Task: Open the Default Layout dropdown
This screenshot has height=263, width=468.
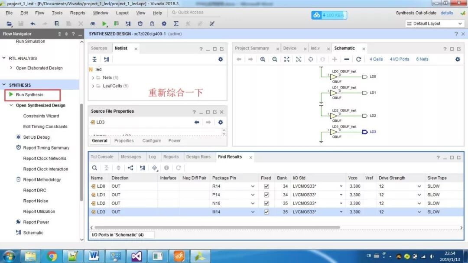Action: pyautogui.click(x=434, y=23)
